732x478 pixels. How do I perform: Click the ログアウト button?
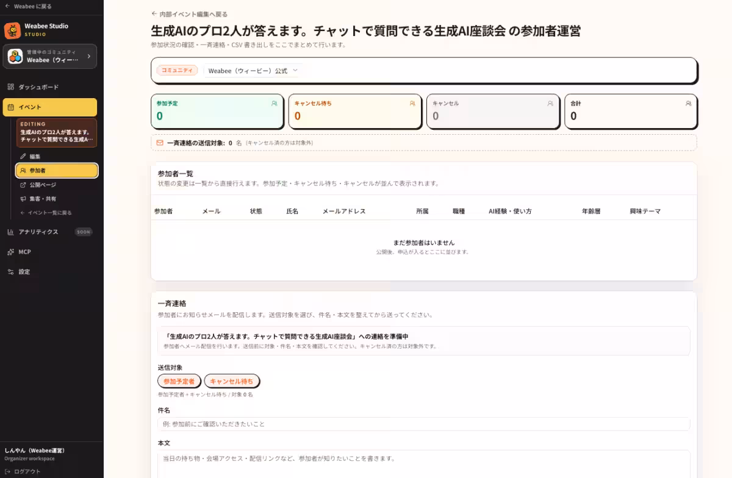point(23,471)
